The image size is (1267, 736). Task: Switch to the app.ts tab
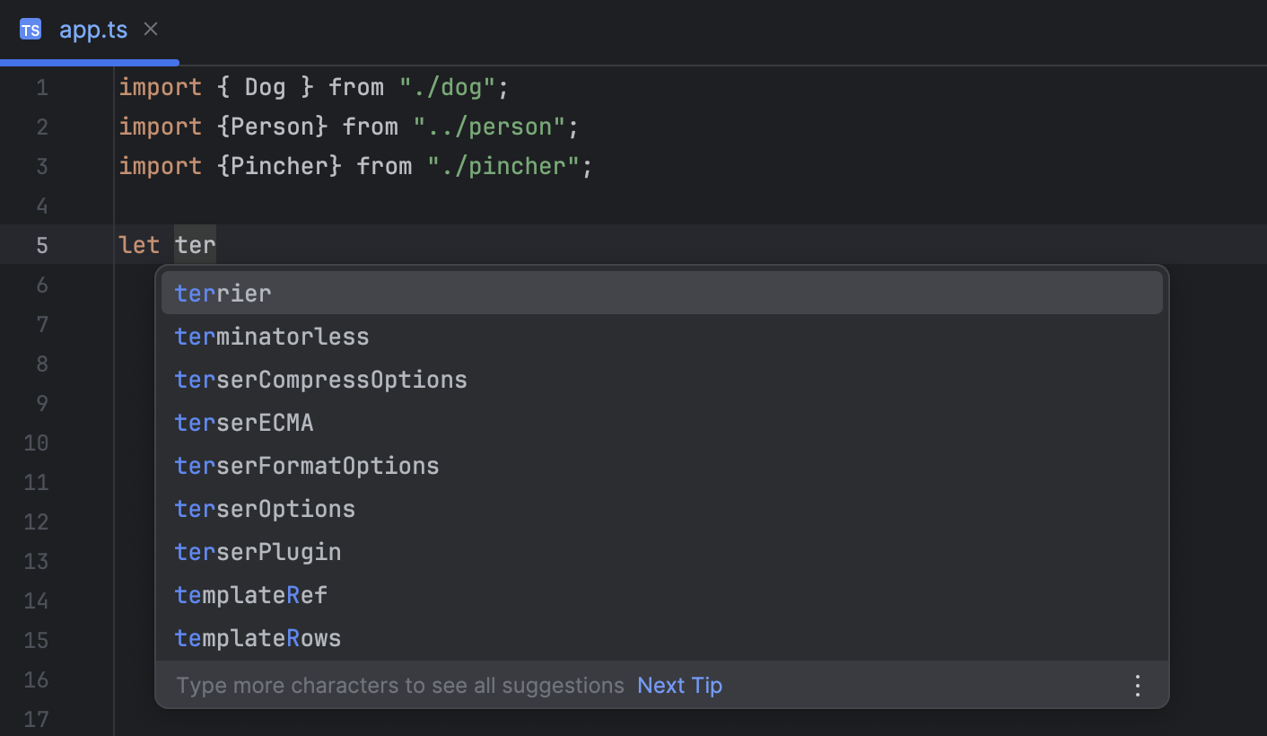click(92, 29)
